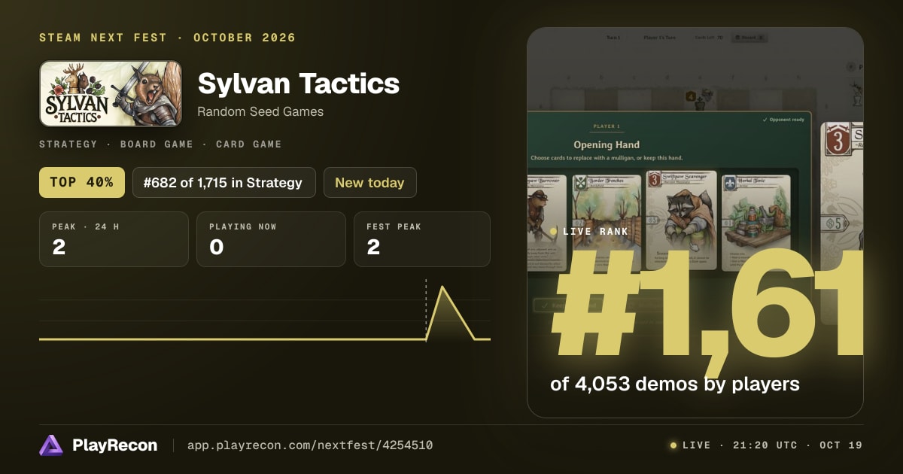Viewport: 903px width, 474px height.
Task: Click the 'Opponent ready' indicator in screenshot
Action: (782, 119)
